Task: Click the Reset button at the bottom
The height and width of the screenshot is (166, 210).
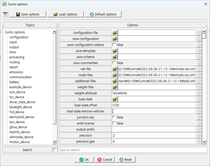Action: (125, 159)
